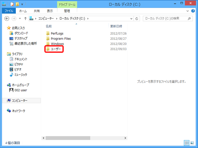The image size is (198, 148).
Task: Click the search magnifier icon
Action: [189, 19]
